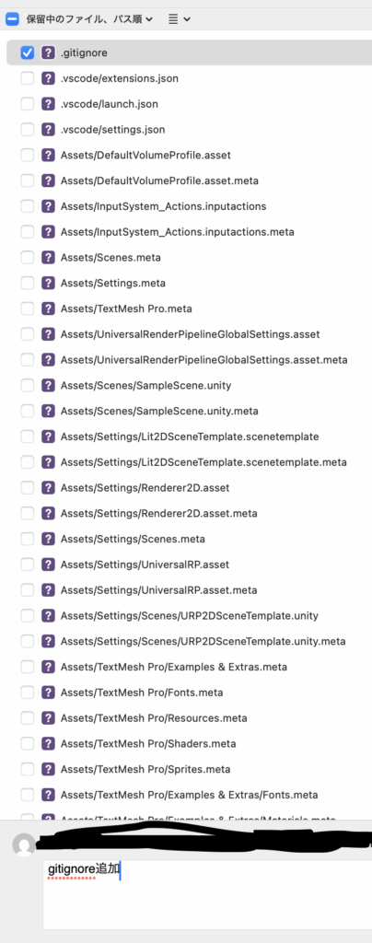The image size is (372, 943).
Task: Stage Assets/Scenes.meta using its checkbox
Action: [x=27, y=258]
